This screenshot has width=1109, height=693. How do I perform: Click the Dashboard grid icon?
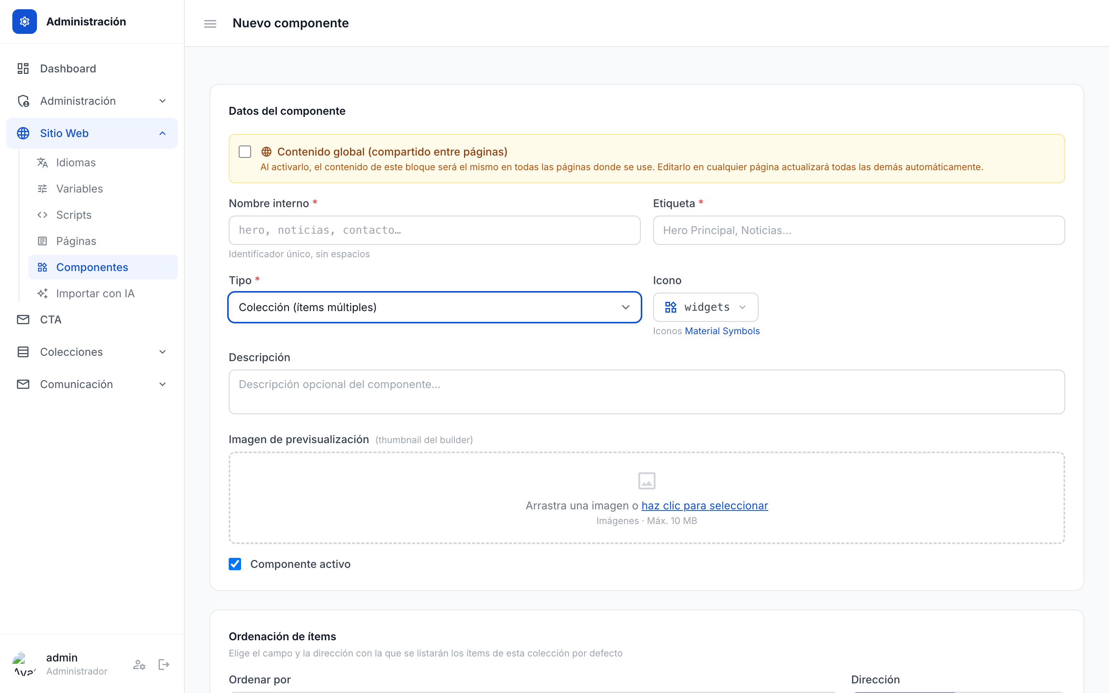click(23, 68)
